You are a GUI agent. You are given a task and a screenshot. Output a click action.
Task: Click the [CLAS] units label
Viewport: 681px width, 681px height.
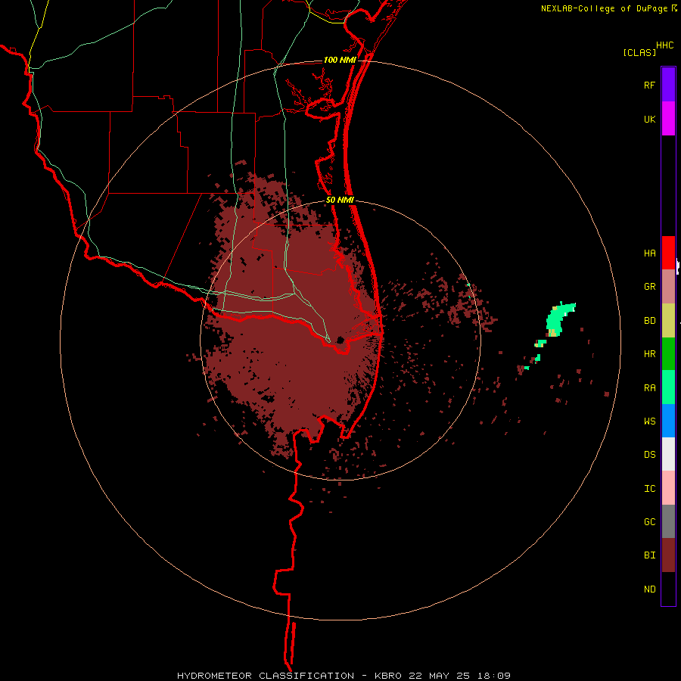(639, 52)
